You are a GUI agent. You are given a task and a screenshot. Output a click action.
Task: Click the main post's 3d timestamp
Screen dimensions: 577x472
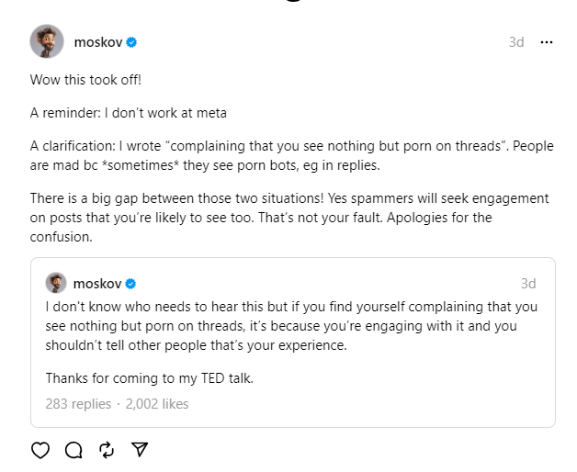[516, 42]
